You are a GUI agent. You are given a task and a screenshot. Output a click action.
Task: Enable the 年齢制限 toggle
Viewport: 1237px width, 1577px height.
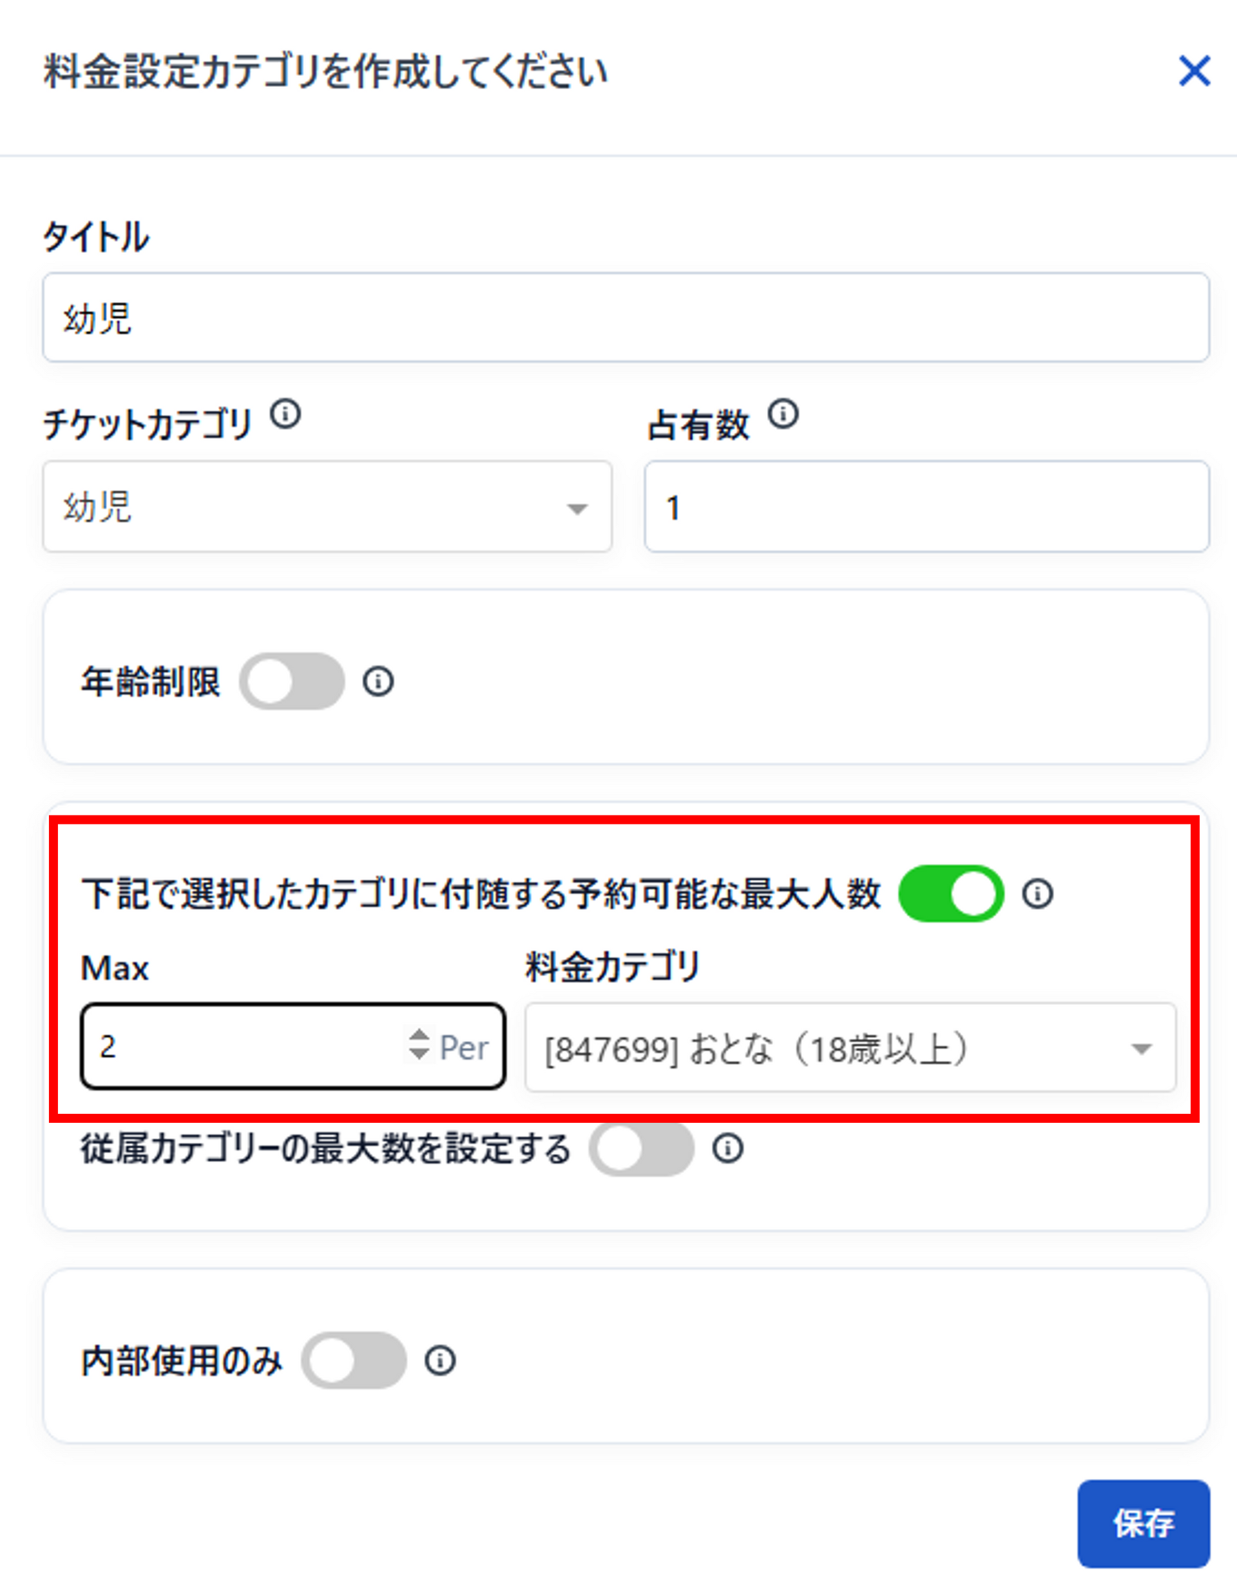tap(292, 682)
